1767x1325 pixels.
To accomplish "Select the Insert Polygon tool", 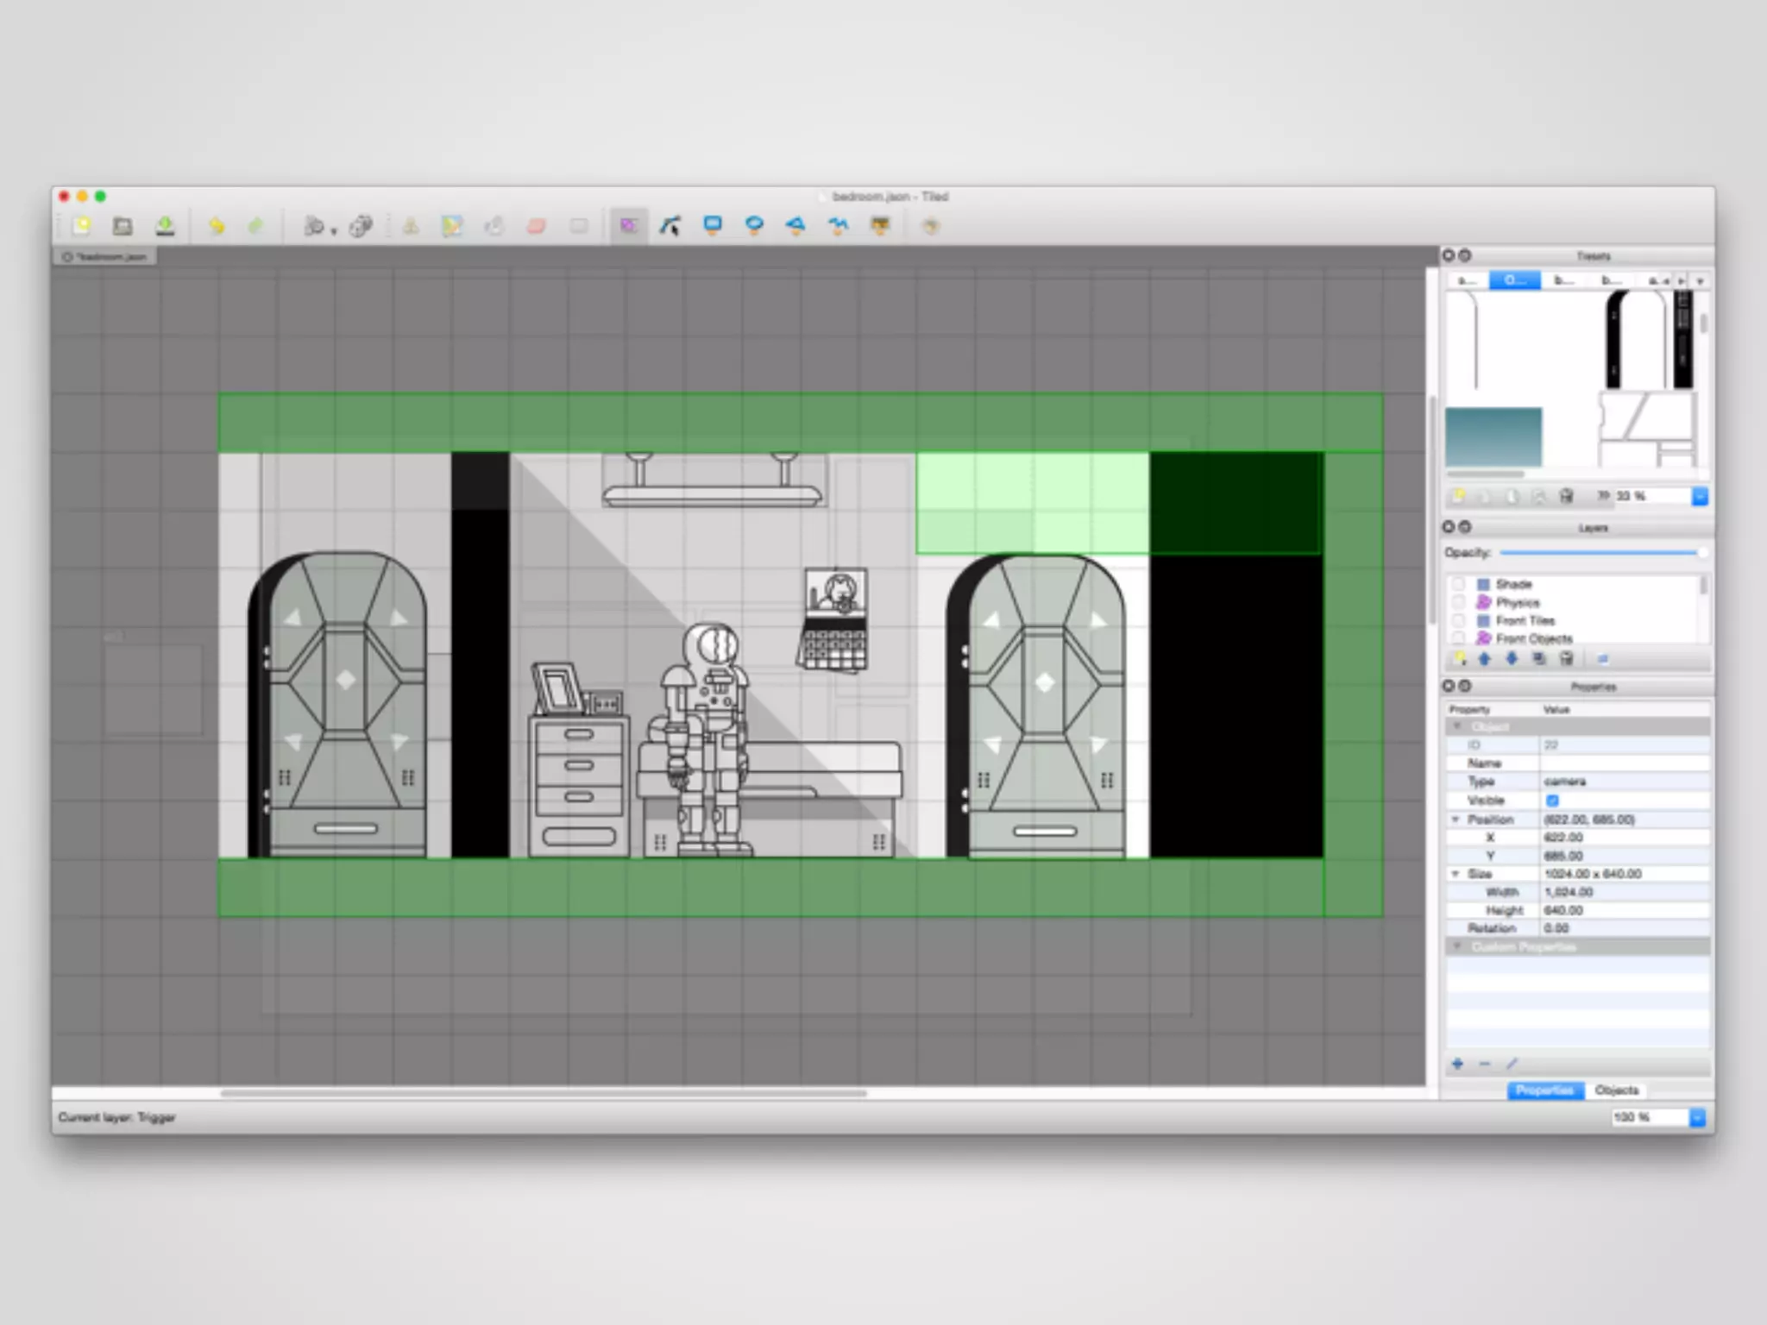I will (x=795, y=226).
